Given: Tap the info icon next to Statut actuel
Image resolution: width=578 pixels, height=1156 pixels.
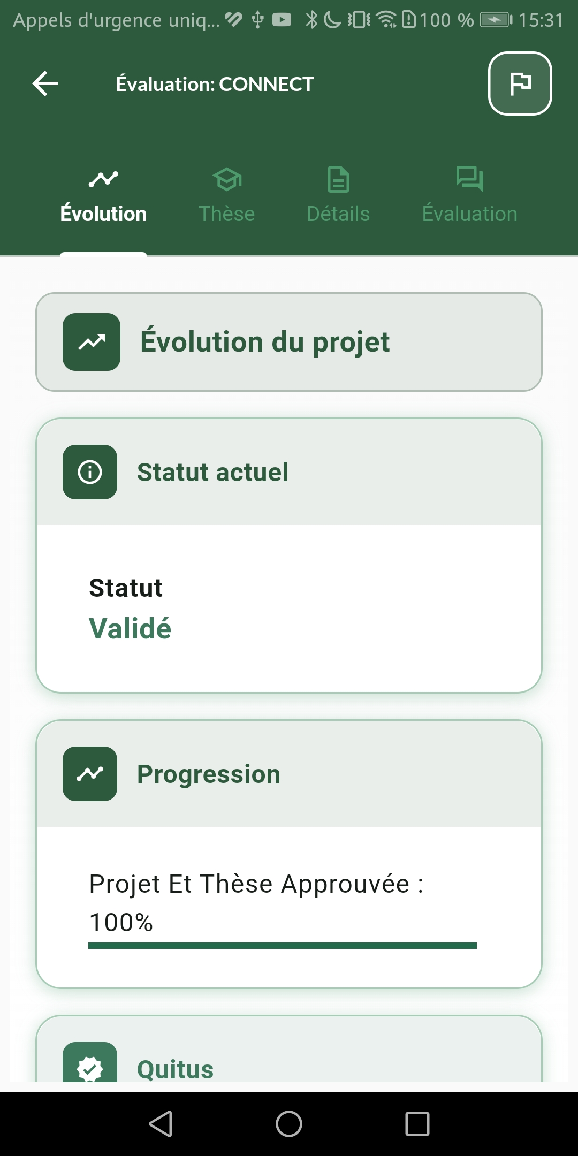Looking at the screenshot, I should click(90, 472).
